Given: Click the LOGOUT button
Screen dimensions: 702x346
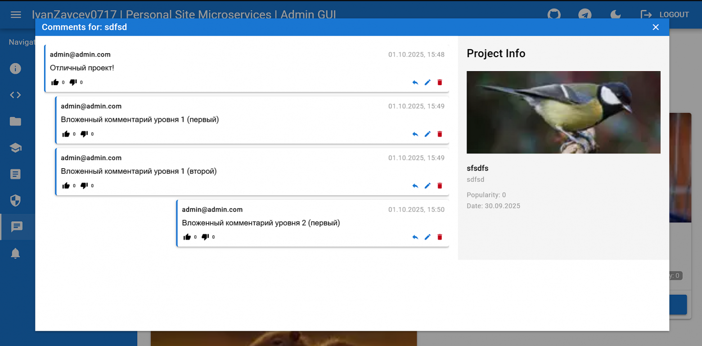Looking at the screenshot, I should [665, 15].
